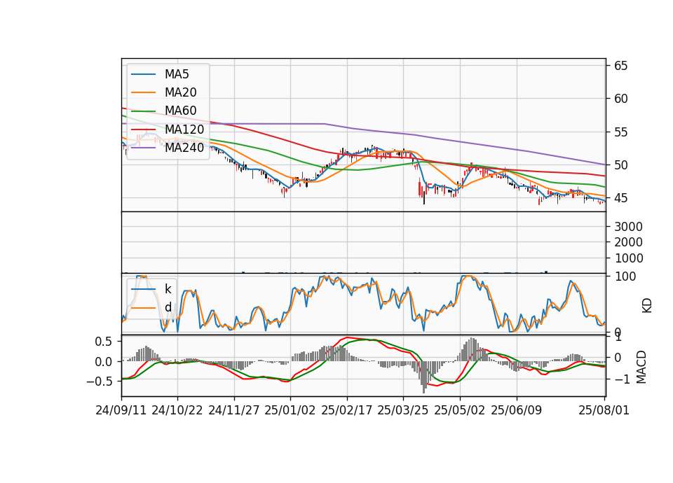The height and width of the screenshot is (483, 673).
Task: Click the 25/01/02 date label
Action: [290, 410]
